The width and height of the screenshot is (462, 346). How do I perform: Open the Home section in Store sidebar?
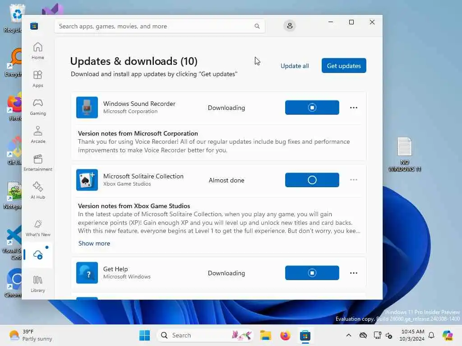38,51
